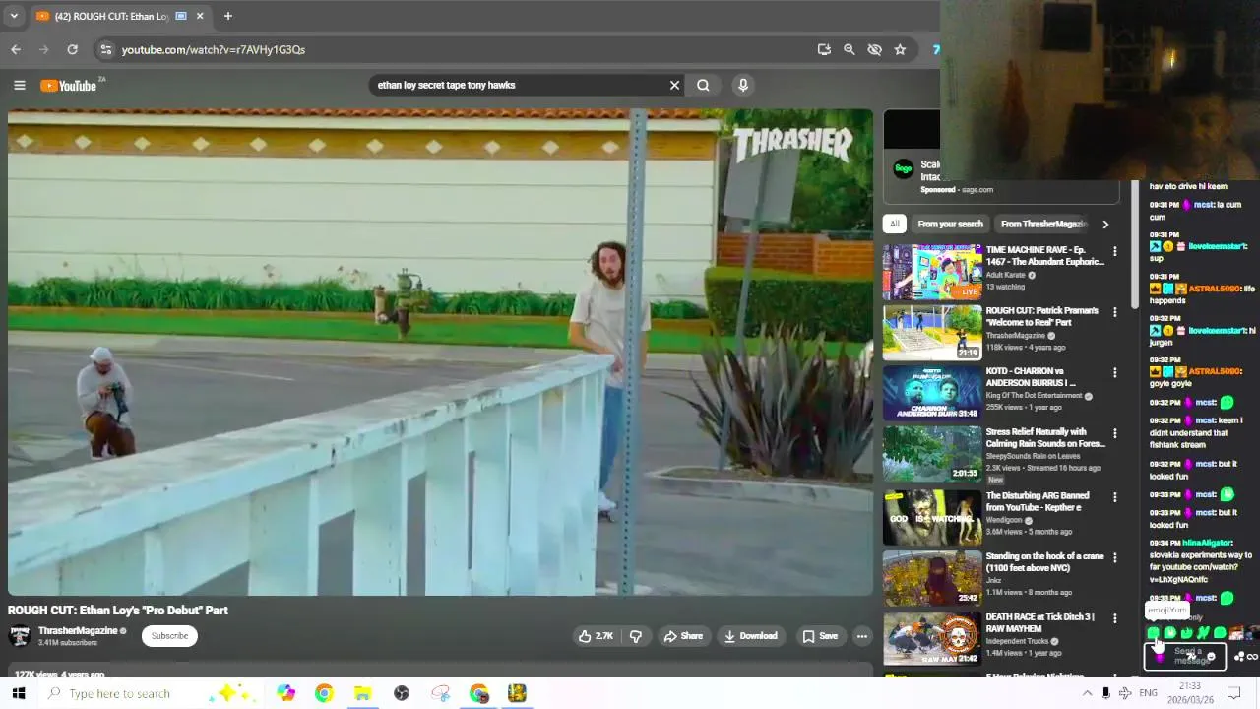Dislike the video
Image resolution: width=1260 pixels, height=709 pixels.
click(x=636, y=636)
